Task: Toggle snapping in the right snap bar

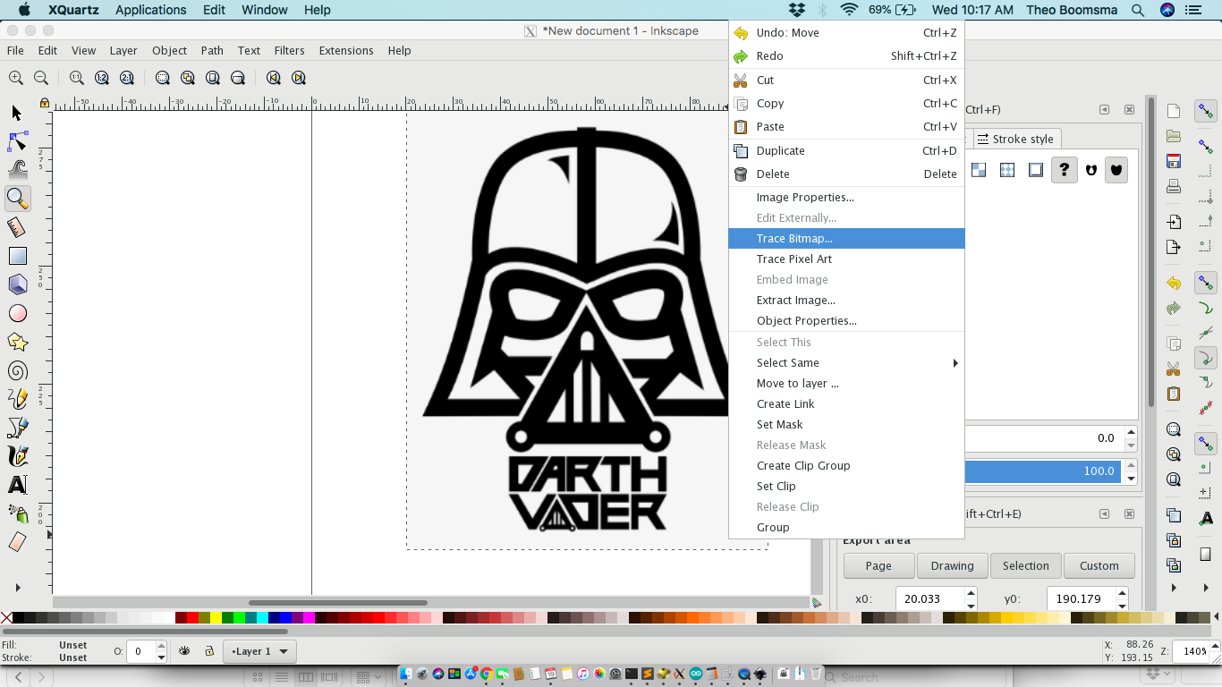Action: point(1205,111)
